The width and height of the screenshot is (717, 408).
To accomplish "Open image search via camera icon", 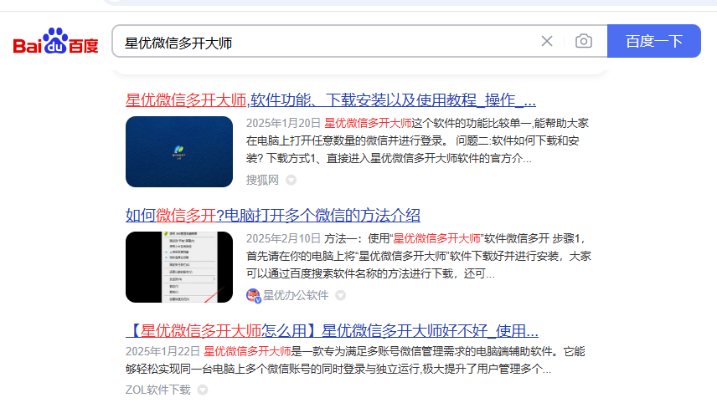I will 584,41.
